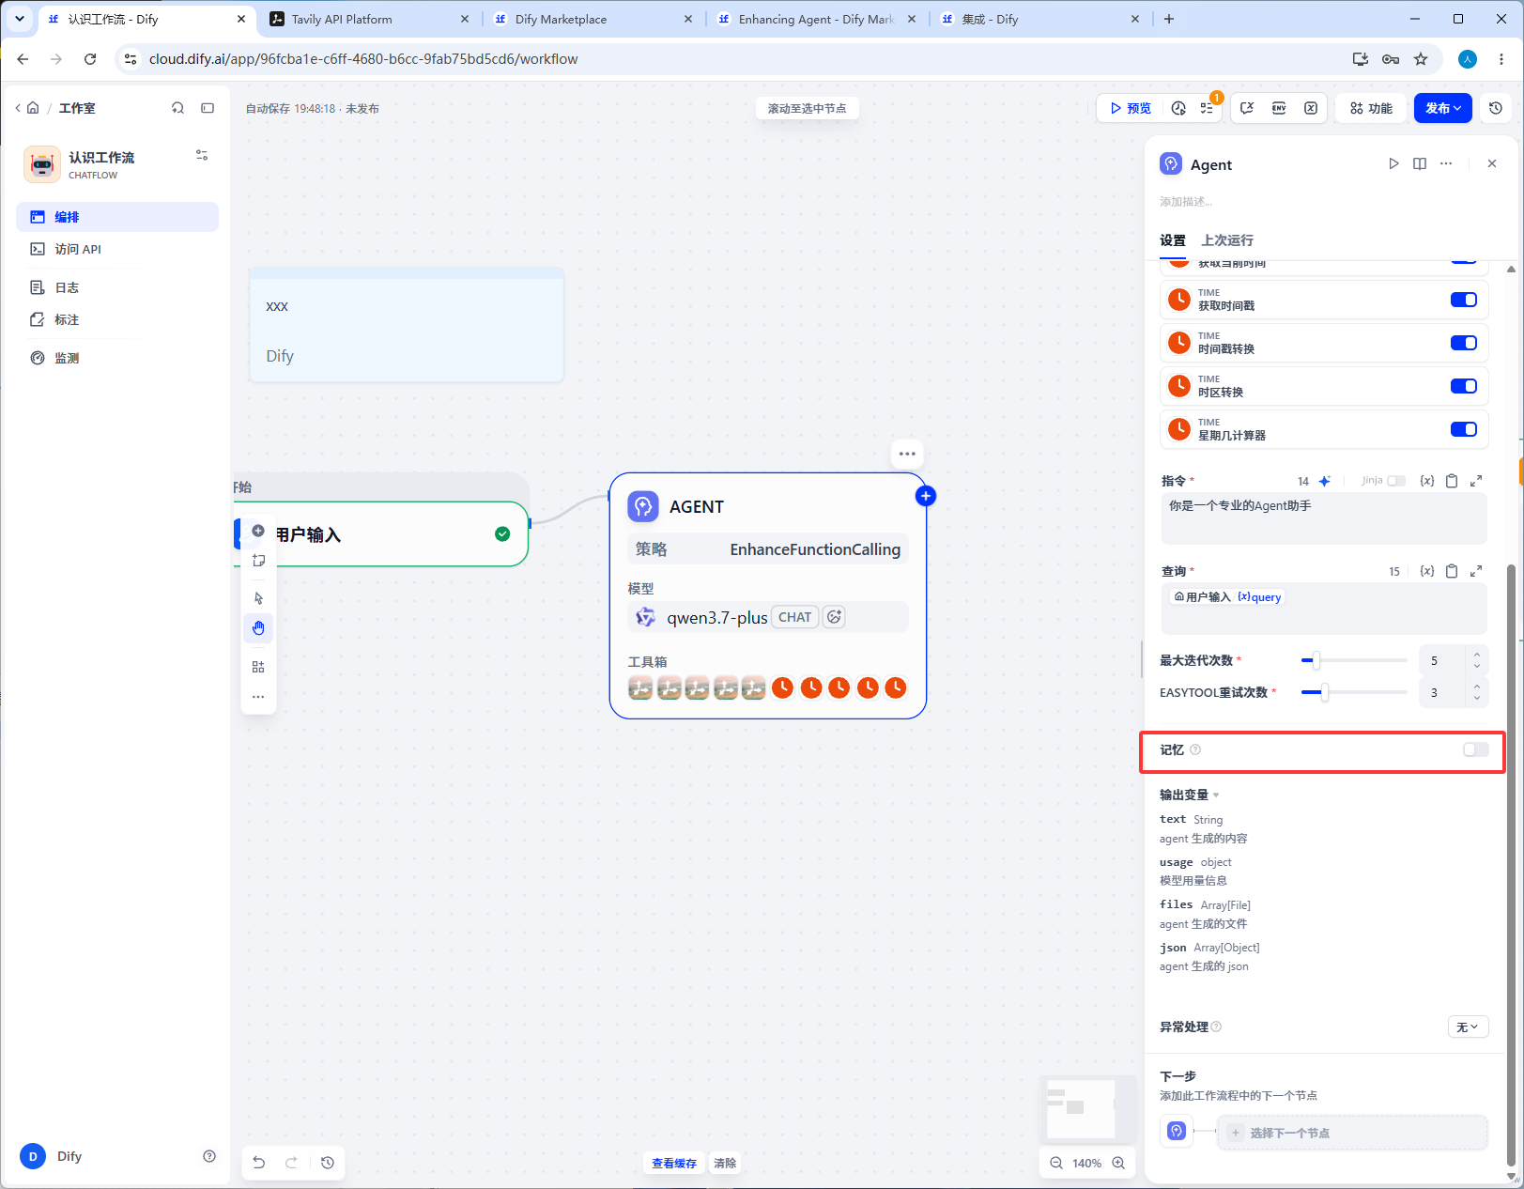1524x1189 pixels.
Task: Undo the last canvas change
Action: (259, 1163)
